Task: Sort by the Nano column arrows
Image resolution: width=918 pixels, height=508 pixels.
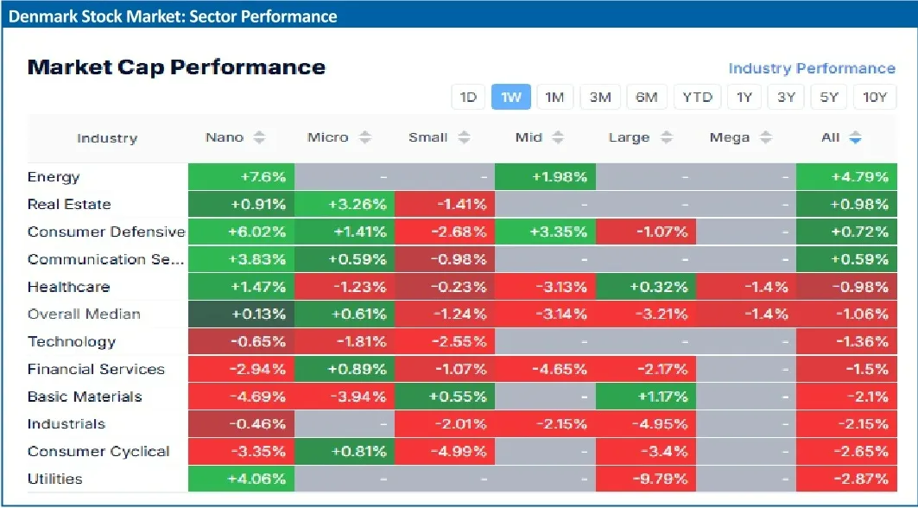Action: [x=259, y=138]
